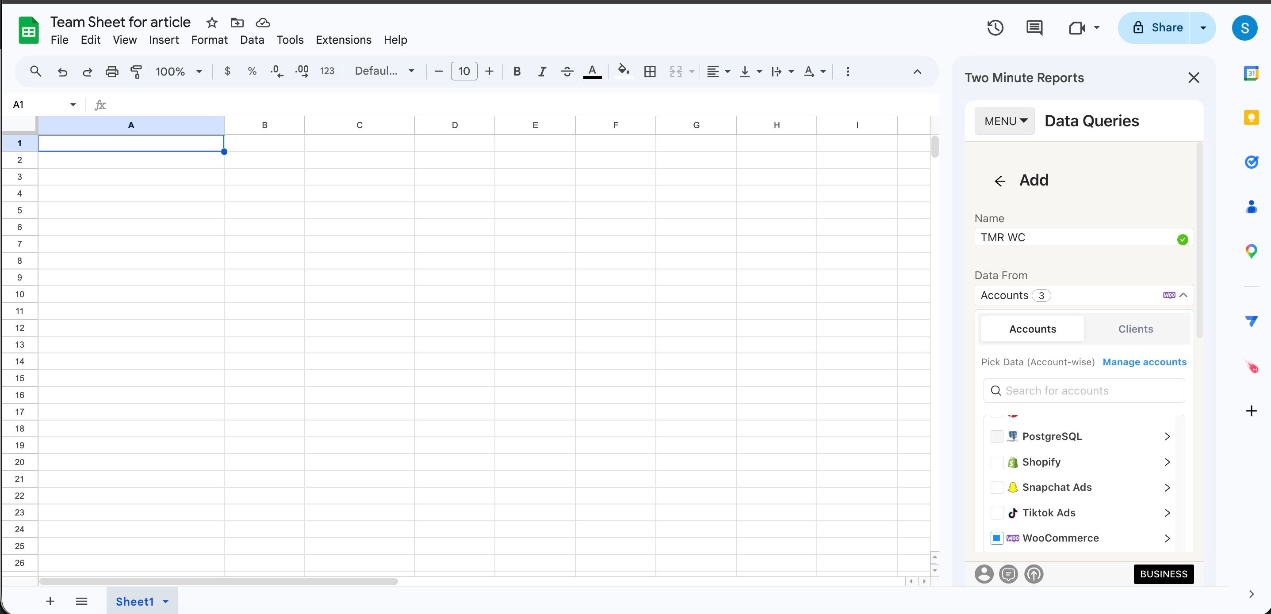Image resolution: width=1271 pixels, height=614 pixels.
Task: Check the Shopify data source
Action: coord(997,462)
